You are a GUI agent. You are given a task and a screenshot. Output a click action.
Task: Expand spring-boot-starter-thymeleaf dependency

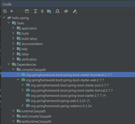[18, 75]
